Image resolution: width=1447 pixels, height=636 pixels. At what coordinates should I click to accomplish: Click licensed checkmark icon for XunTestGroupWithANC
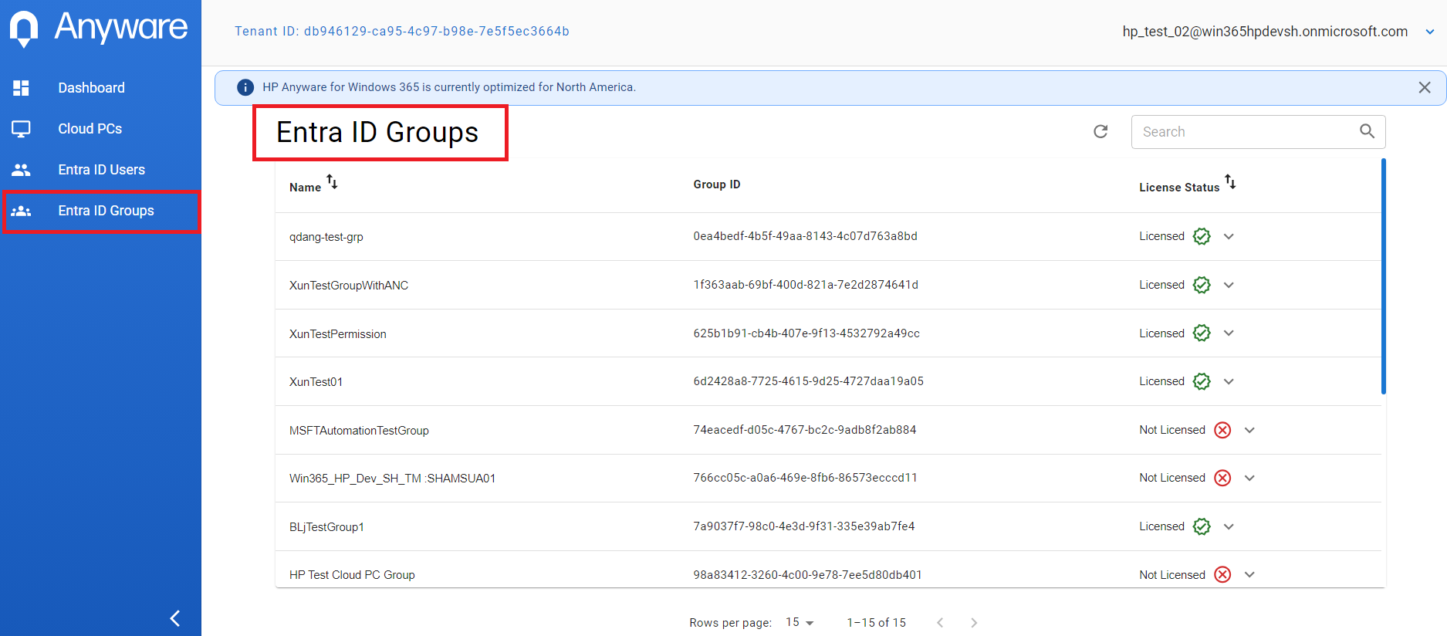pos(1202,285)
